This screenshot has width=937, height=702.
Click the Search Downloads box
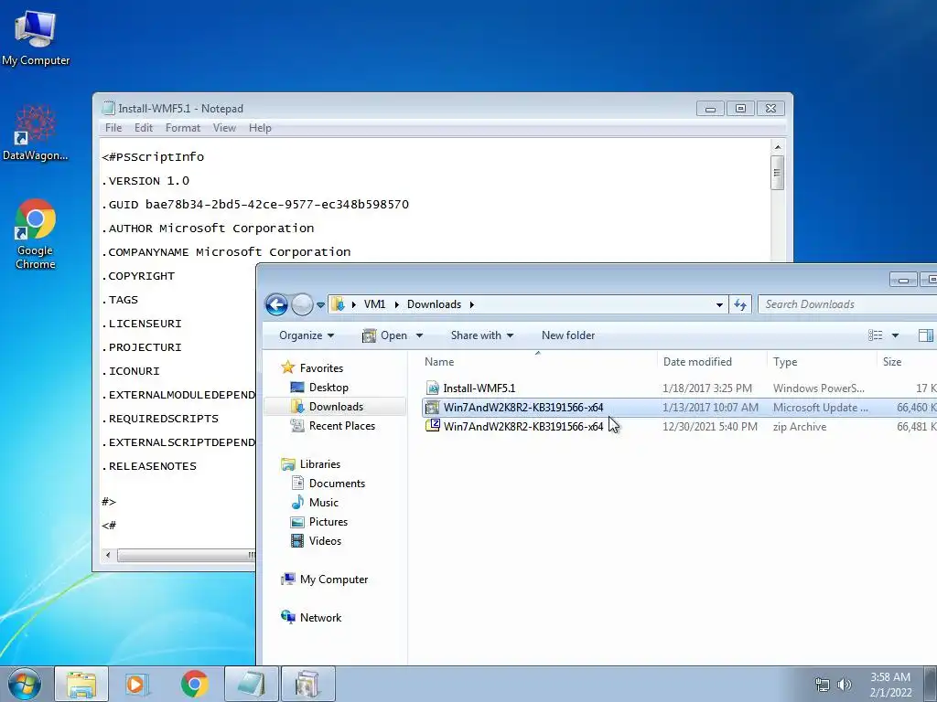click(848, 304)
